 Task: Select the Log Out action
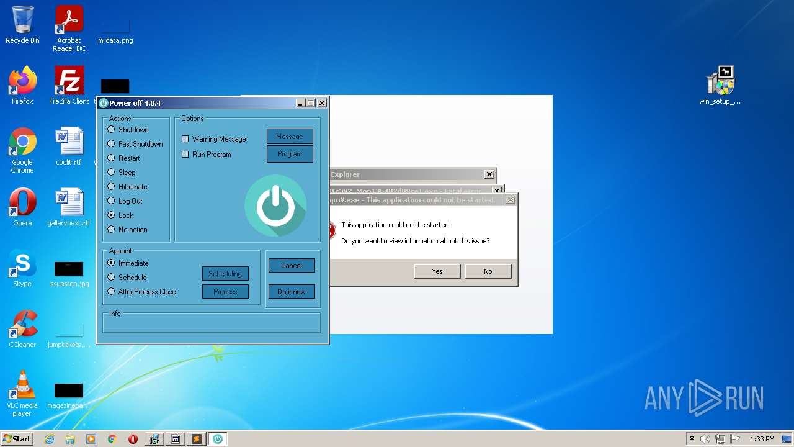click(x=125, y=201)
